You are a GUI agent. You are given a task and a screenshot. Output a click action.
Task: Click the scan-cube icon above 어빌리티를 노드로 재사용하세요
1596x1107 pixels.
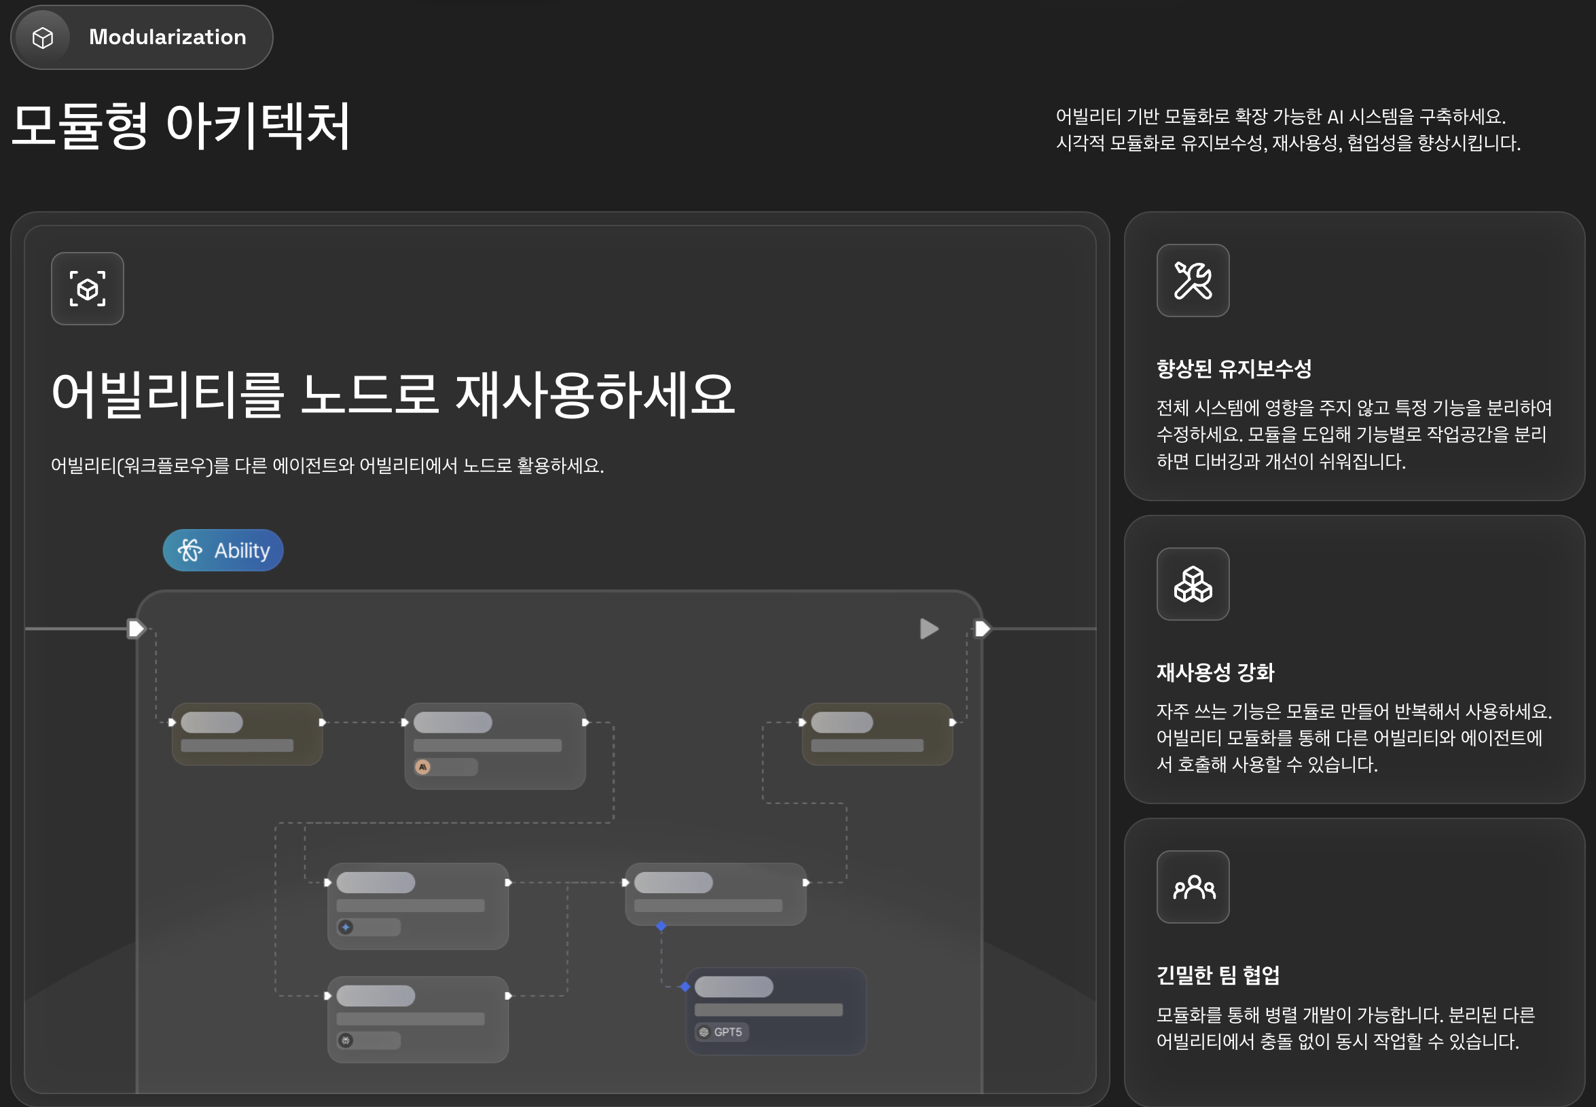pos(88,289)
